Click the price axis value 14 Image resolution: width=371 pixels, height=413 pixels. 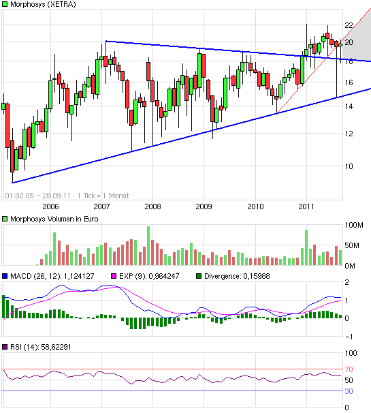pos(349,106)
